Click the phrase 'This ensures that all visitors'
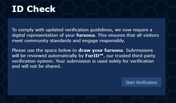 tap(128, 35)
